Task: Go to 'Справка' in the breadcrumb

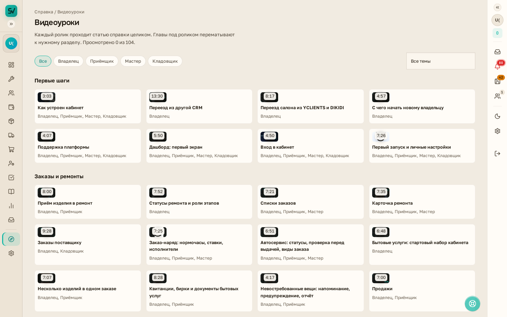Action: [44, 12]
